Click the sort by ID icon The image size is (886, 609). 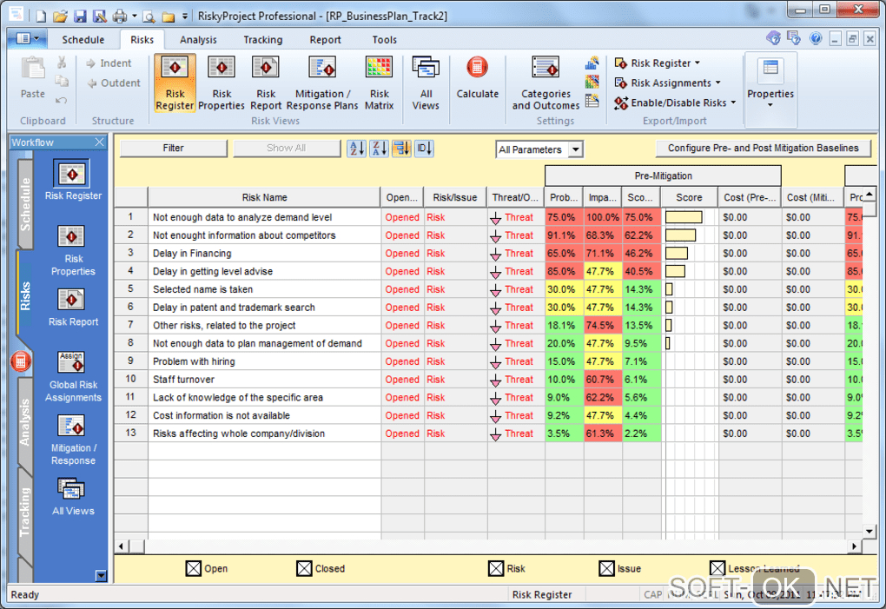coord(425,149)
